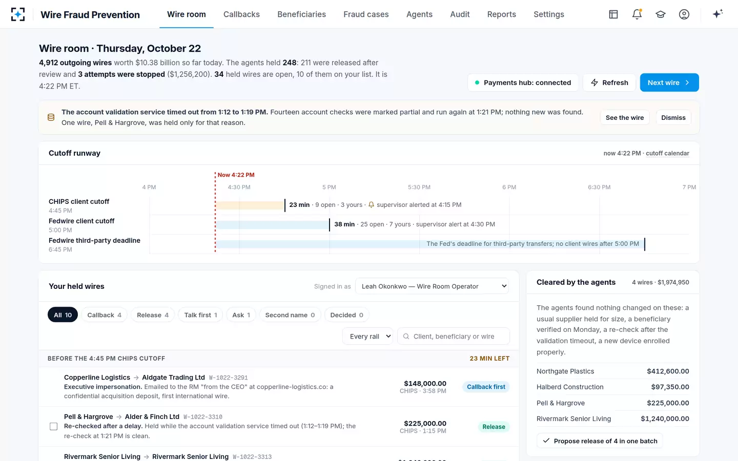Screen dimensions: 738x461
Task: Check the Pell & Hargrove wire checkbox
Action: [53, 426]
